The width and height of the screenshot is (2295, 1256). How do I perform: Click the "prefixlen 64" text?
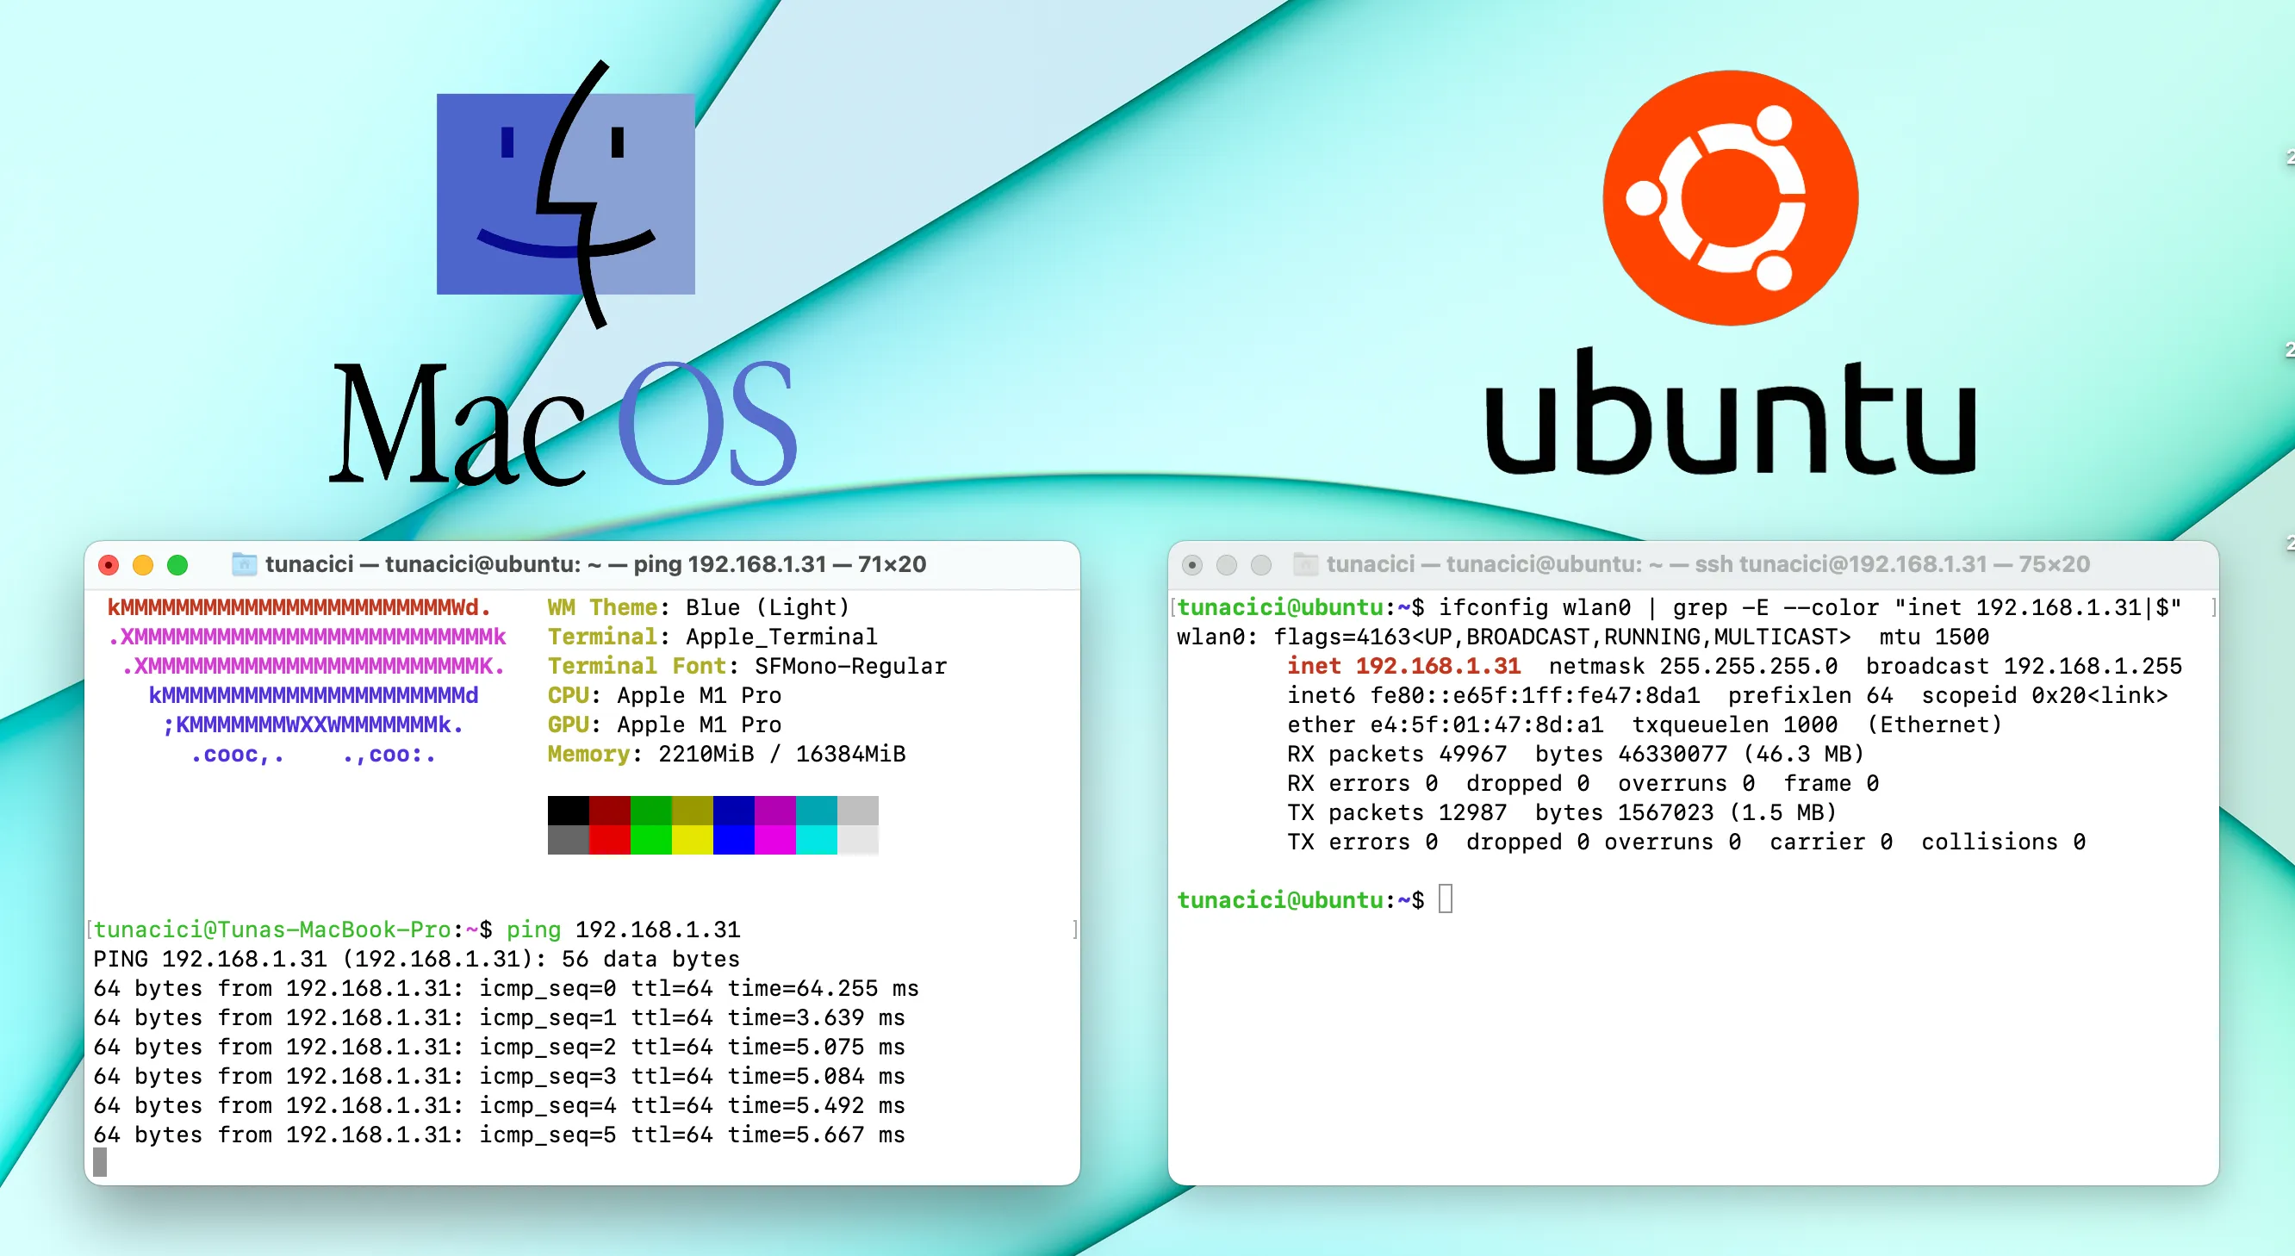[1810, 696]
